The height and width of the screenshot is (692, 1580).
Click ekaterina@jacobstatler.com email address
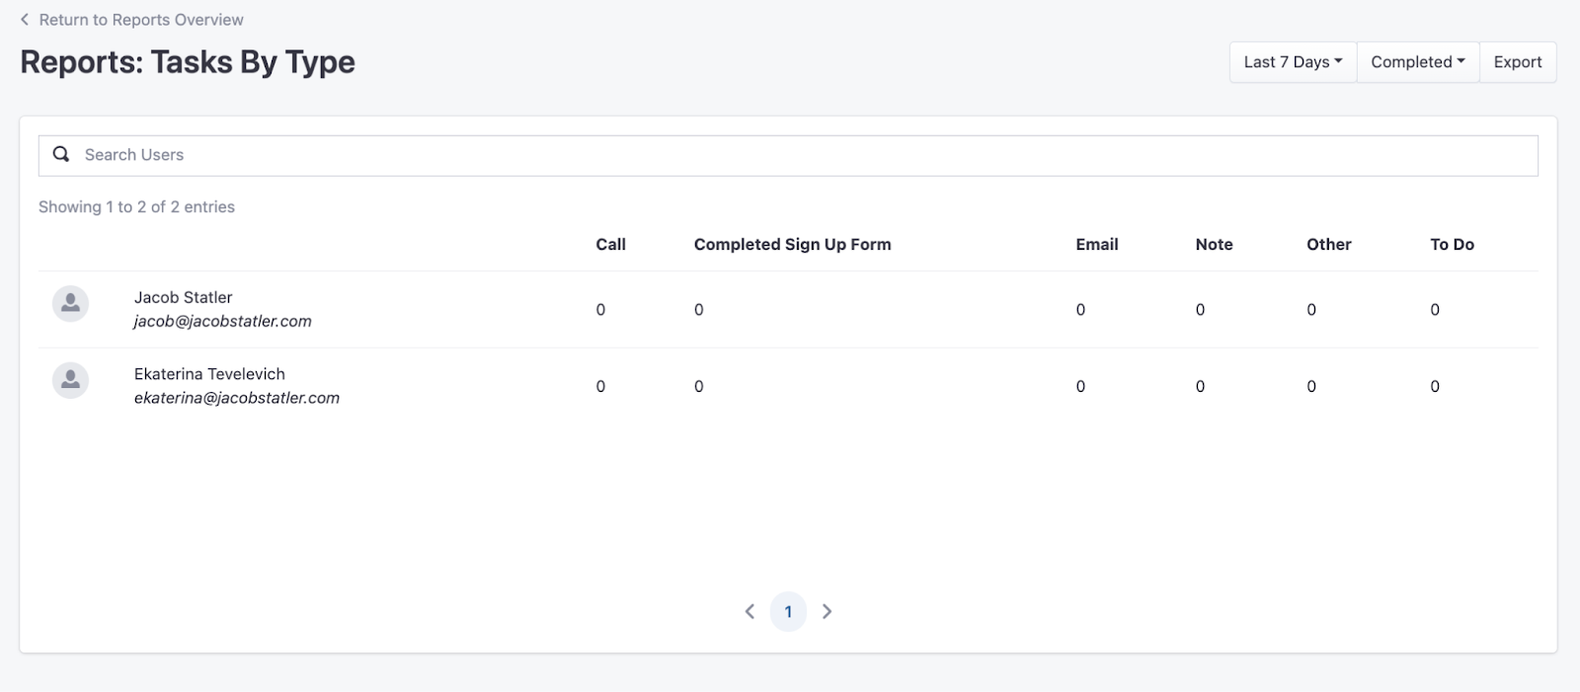pyautogui.click(x=237, y=398)
